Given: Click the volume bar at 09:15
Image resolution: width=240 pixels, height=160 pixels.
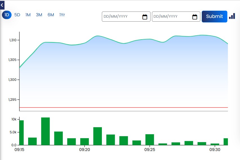Looking at the screenshot, I should tap(21, 133).
